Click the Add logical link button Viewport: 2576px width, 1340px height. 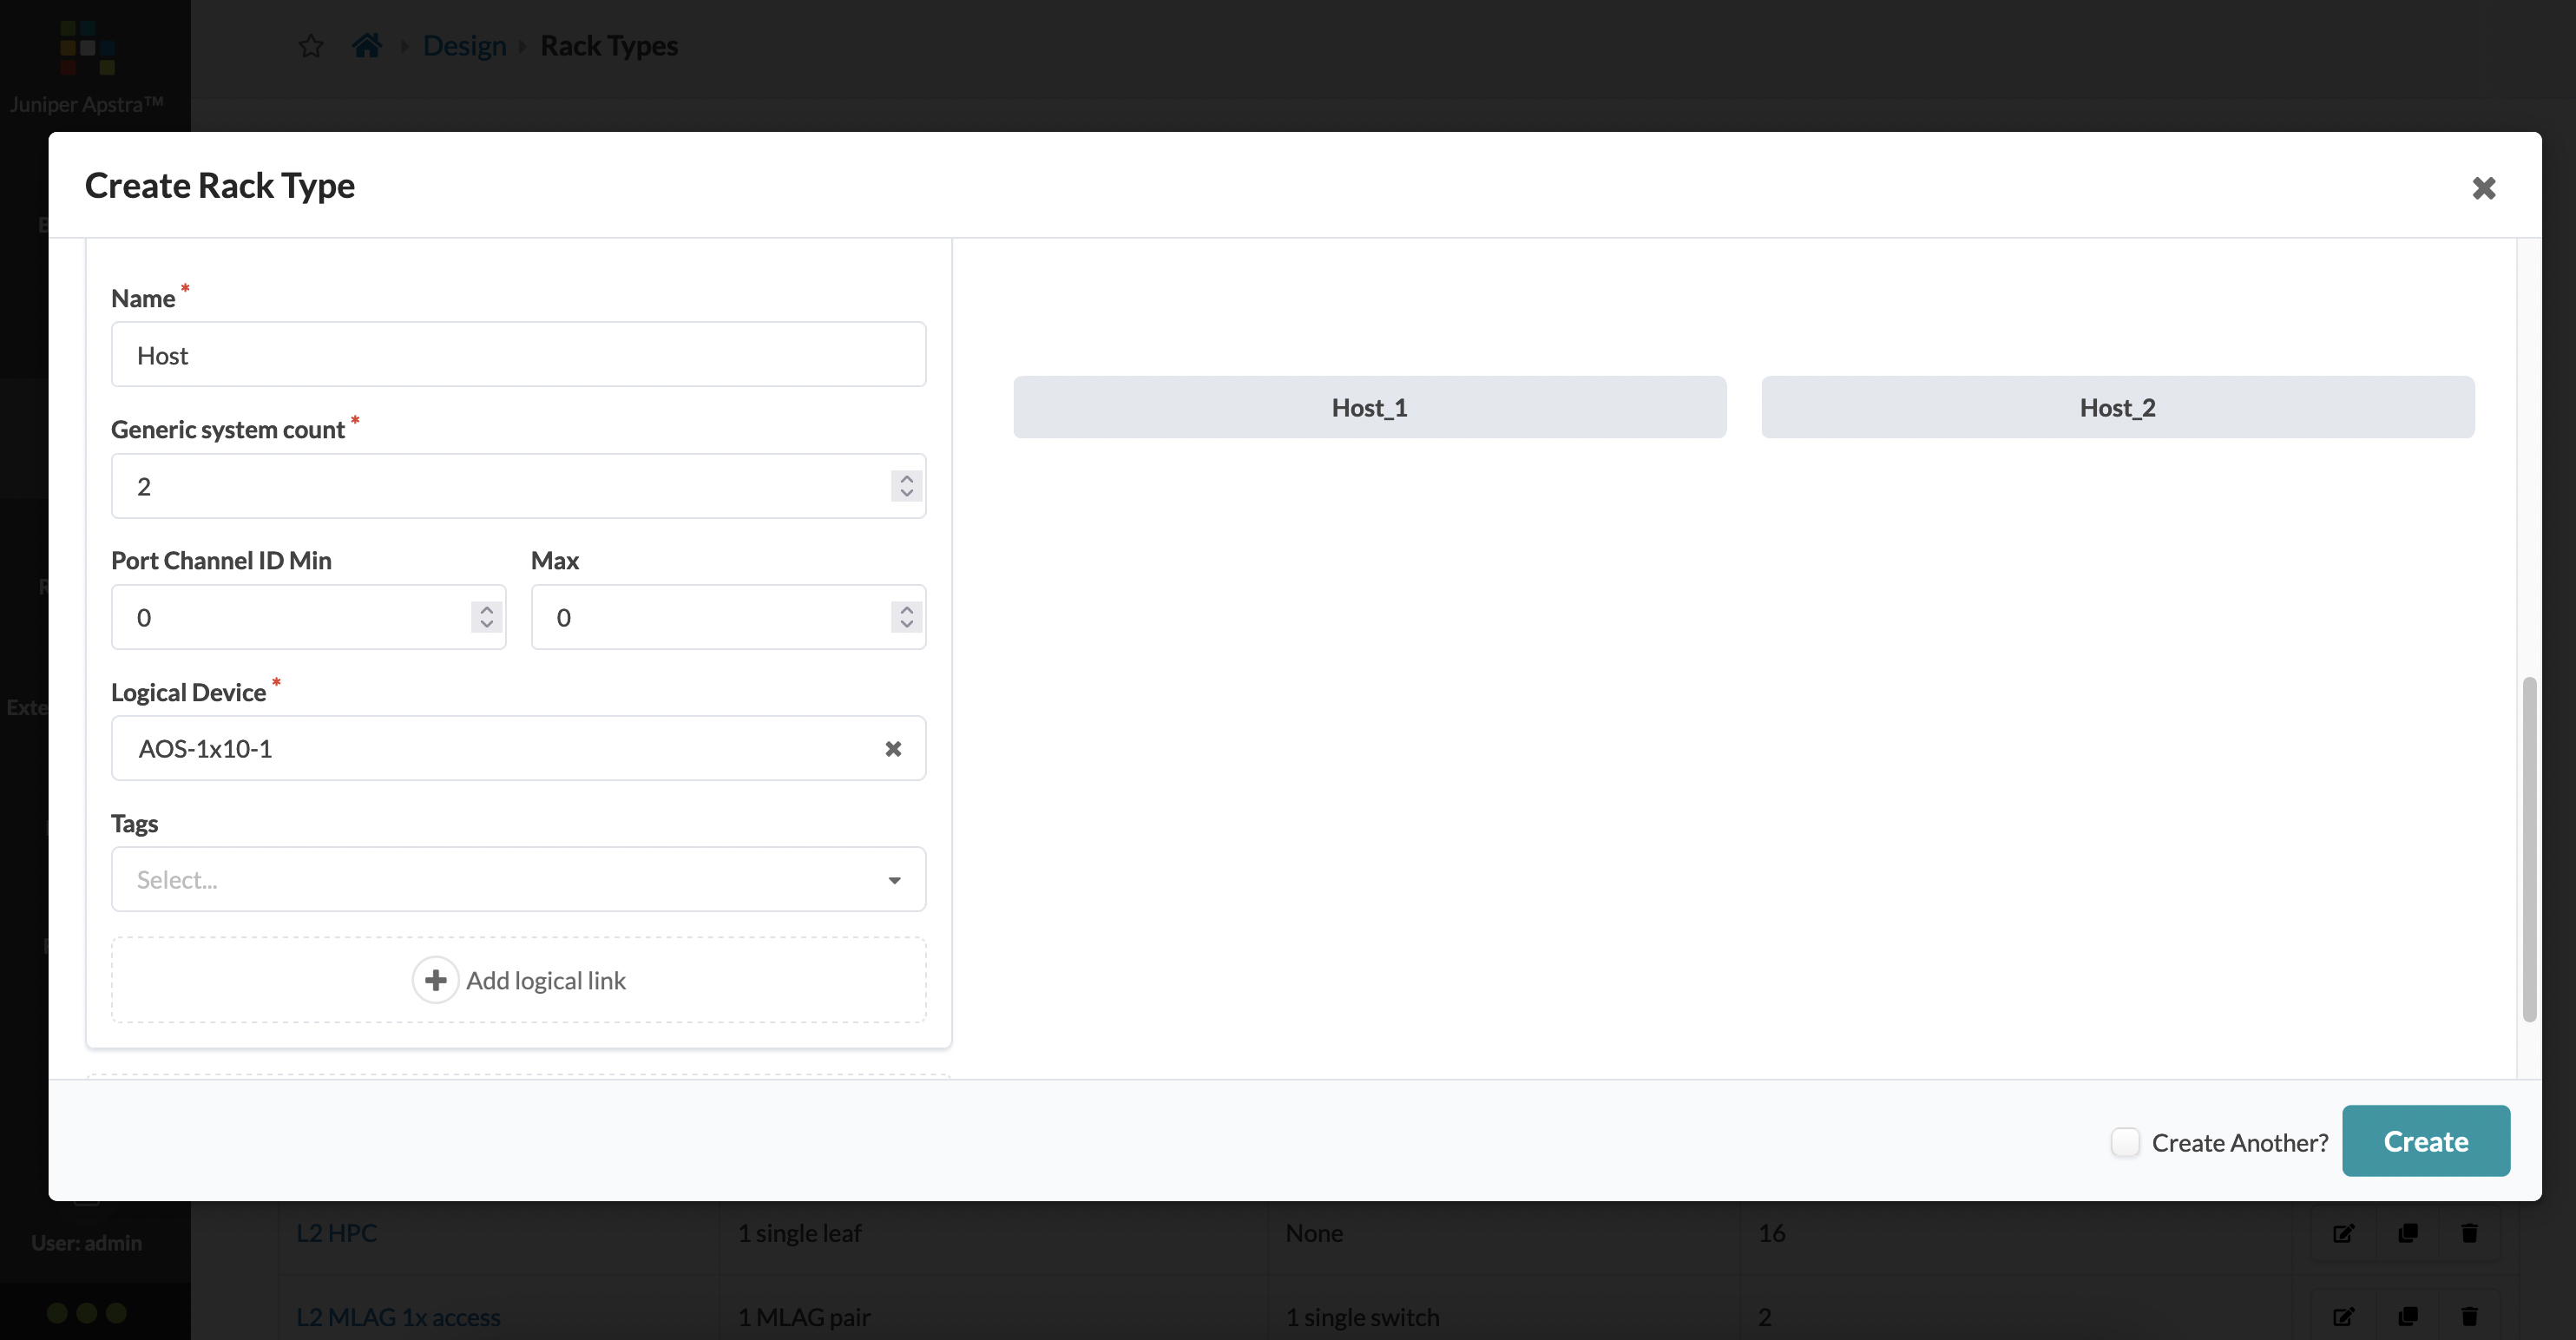click(518, 979)
